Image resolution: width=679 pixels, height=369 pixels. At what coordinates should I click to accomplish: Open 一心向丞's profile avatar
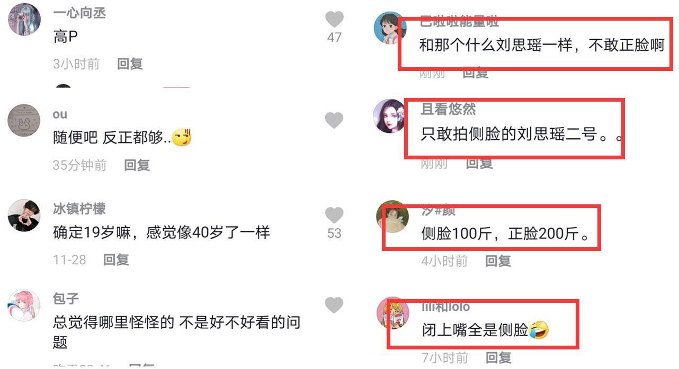(x=24, y=19)
